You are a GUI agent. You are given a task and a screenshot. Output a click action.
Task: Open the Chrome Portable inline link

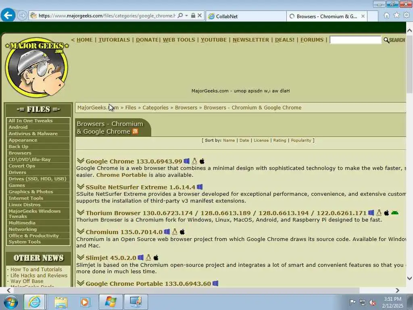(121, 175)
